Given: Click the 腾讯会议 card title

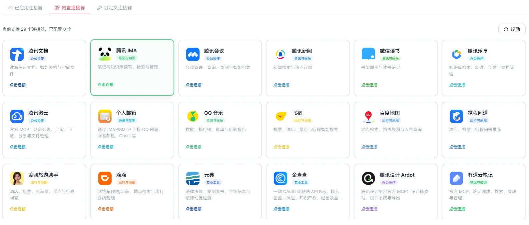Looking at the screenshot, I should pos(214,51).
